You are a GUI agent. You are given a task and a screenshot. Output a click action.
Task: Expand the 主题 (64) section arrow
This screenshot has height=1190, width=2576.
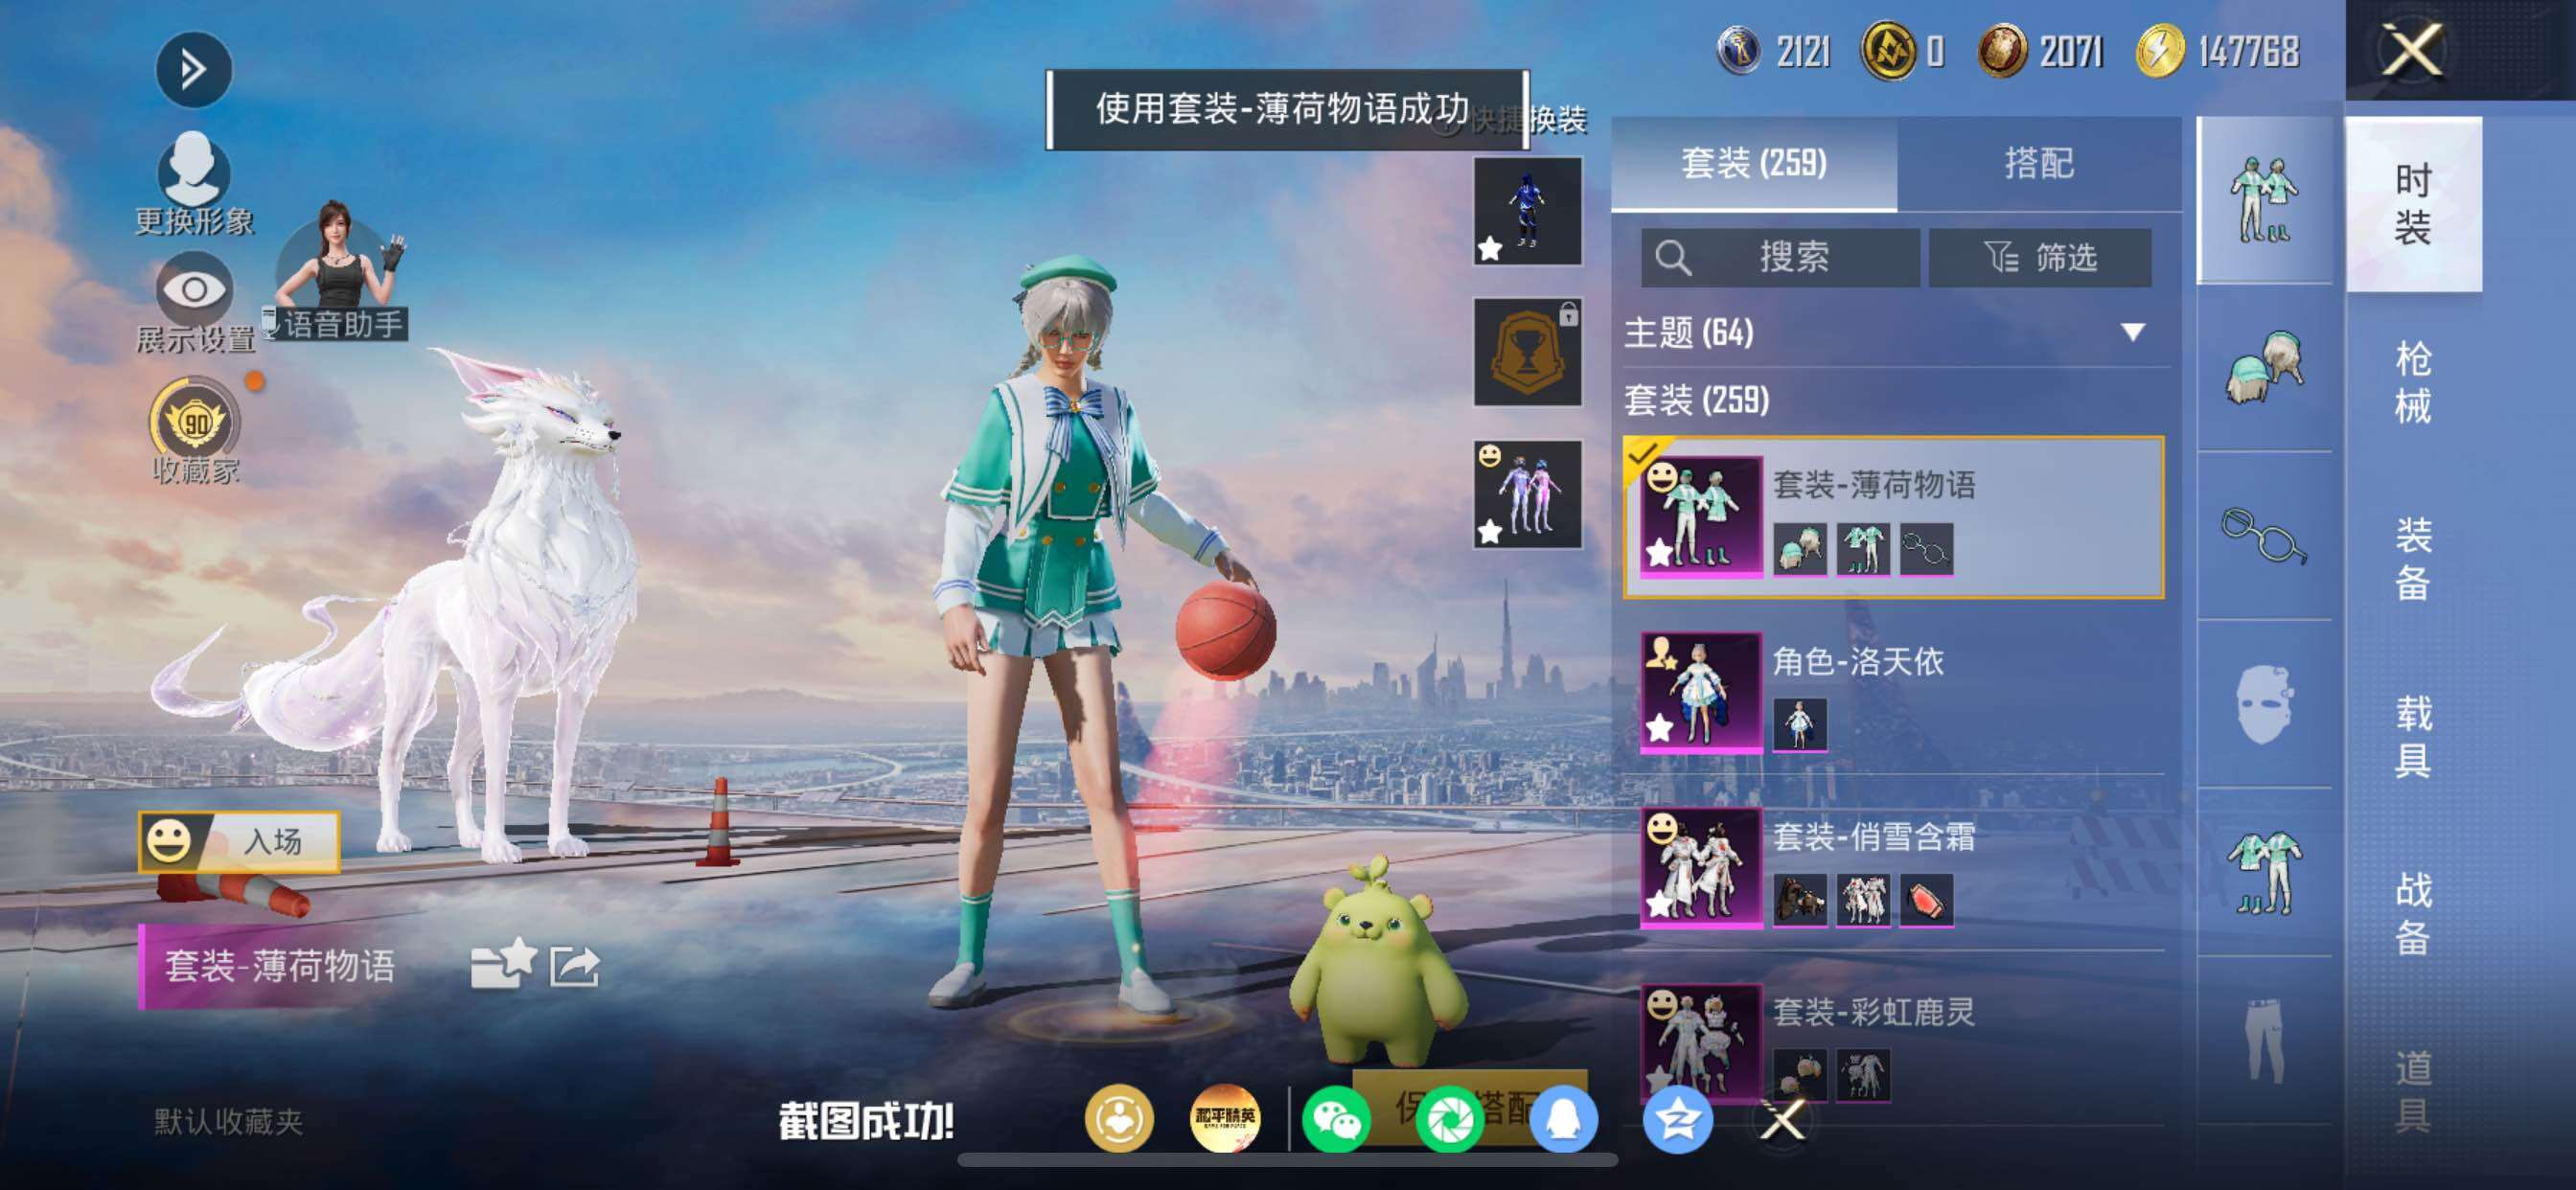point(2133,332)
